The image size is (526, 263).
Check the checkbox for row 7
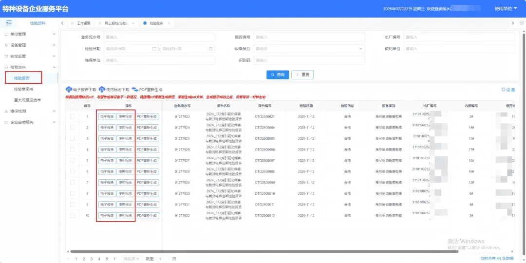[72, 183]
